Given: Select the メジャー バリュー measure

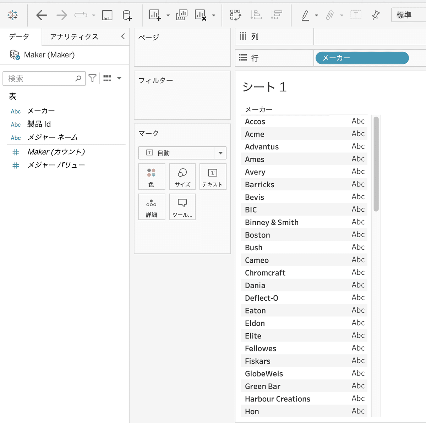Looking at the screenshot, I should coord(56,165).
